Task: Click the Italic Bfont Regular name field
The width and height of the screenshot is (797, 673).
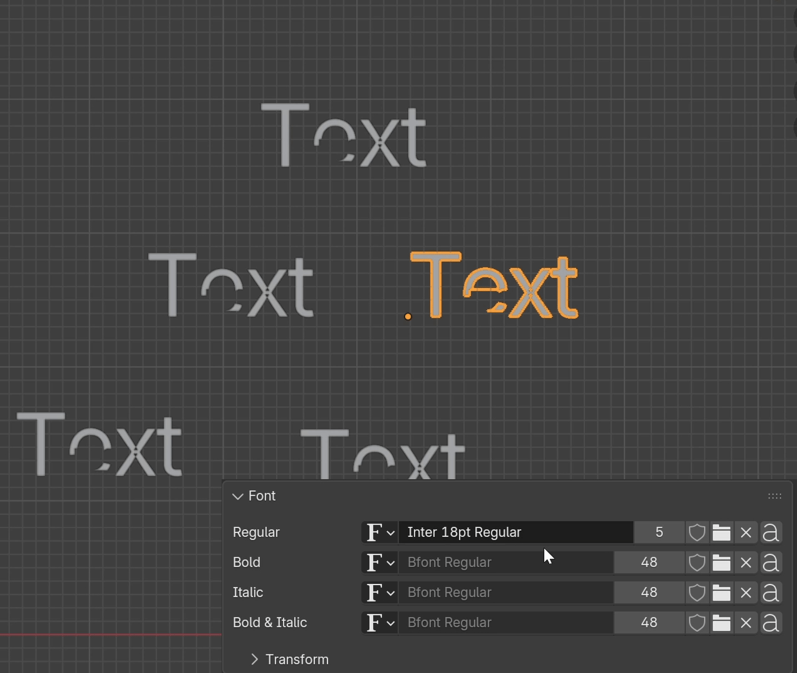Action: (x=506, y=592)
